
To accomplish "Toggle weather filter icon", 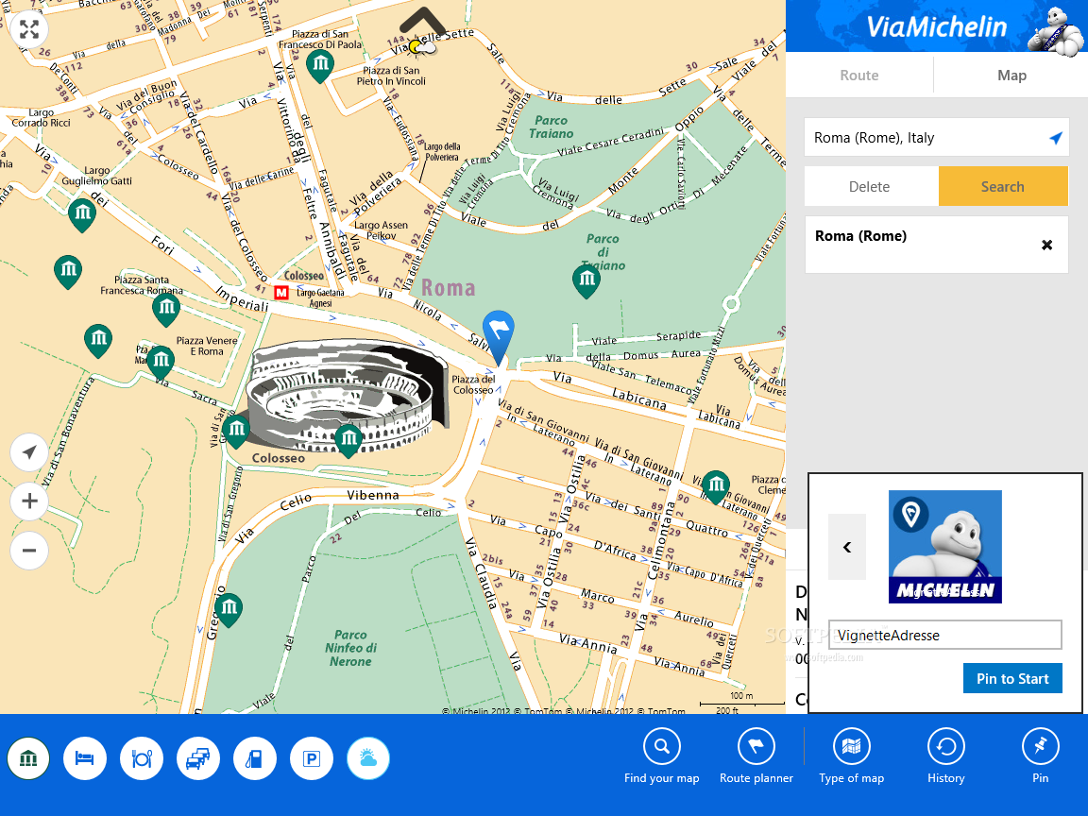I will coord(368,758).
